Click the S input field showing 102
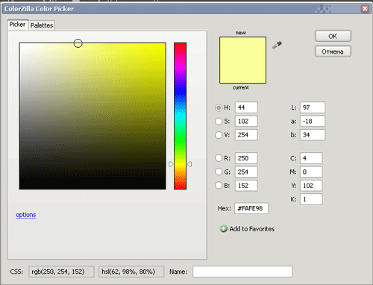 click(246, 122)
